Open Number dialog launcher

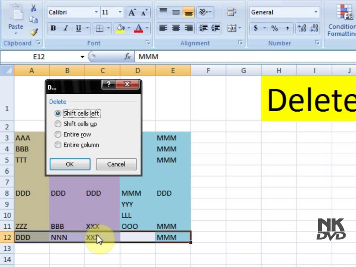tap(317, 43)
